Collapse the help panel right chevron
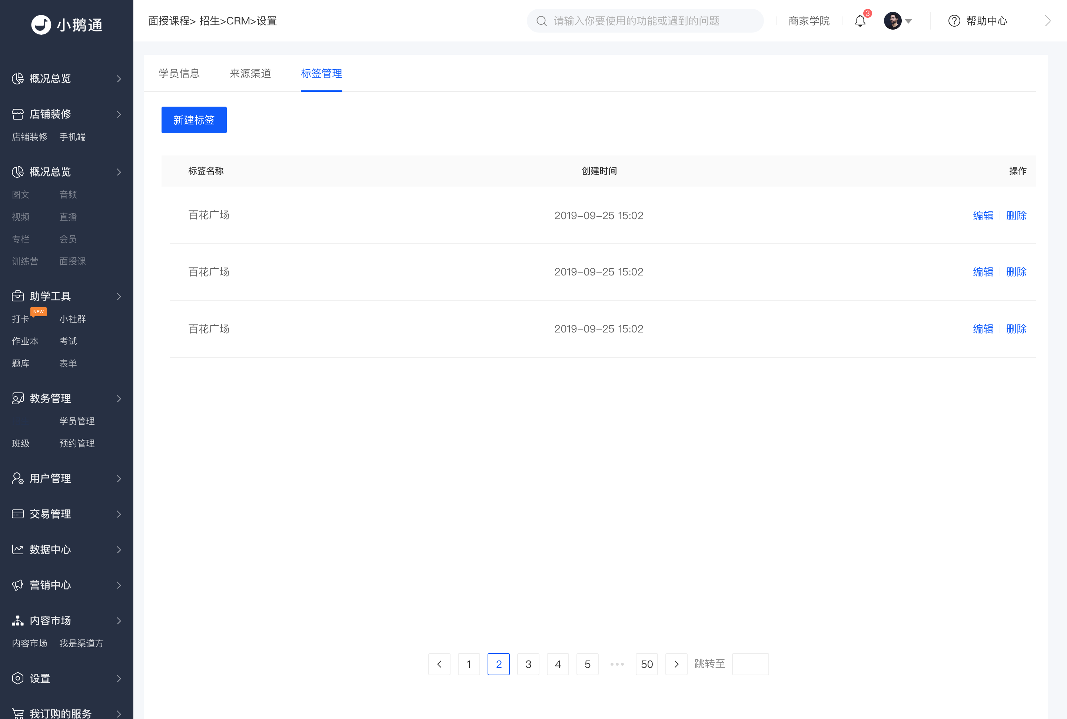 [x=1048, y=21]
